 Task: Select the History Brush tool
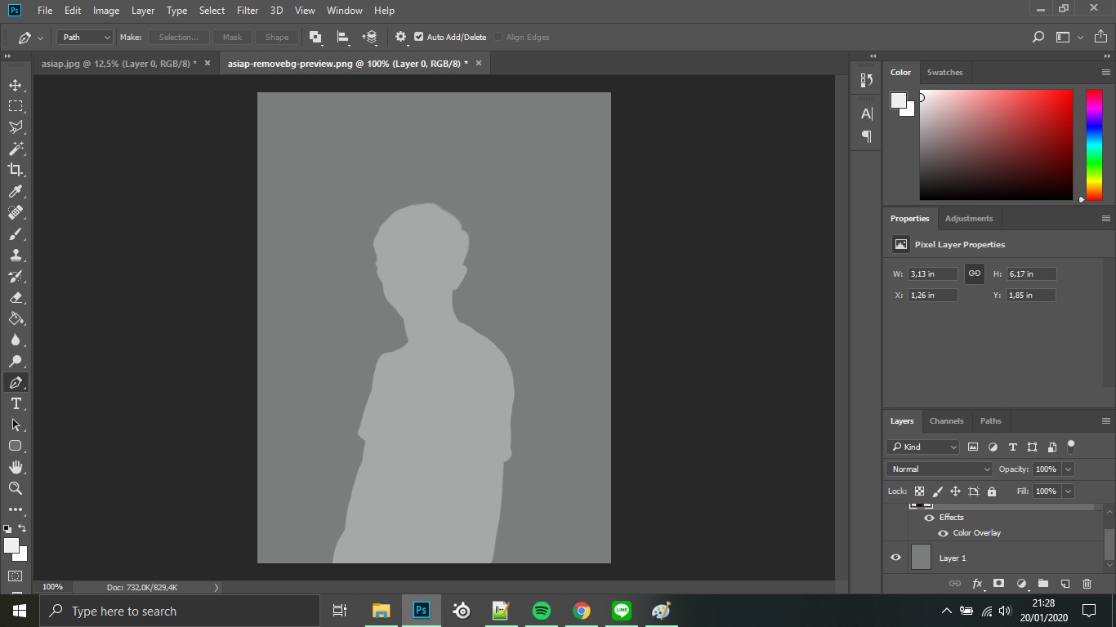[16, 276]
